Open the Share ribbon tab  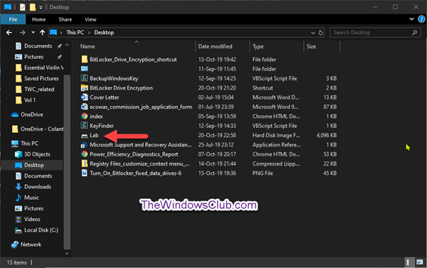[x=65, y=19]
